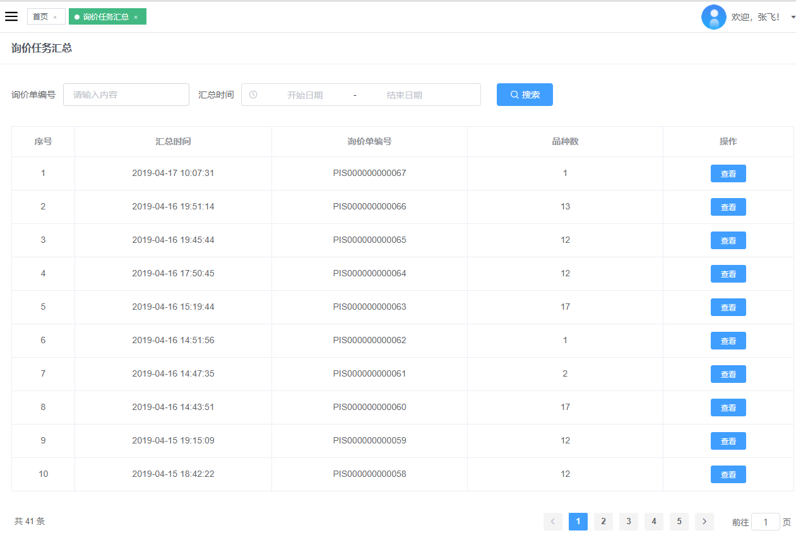Image resolution: width=796 pixels, height=545 pixels.
Task: Open the user account dropdown next to 张飞
Action: [793, 17]
